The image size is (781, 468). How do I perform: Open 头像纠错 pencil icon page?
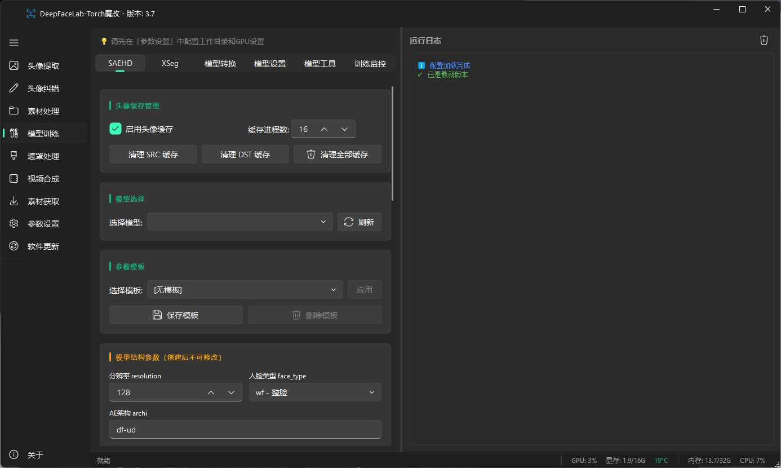point(44,89)
